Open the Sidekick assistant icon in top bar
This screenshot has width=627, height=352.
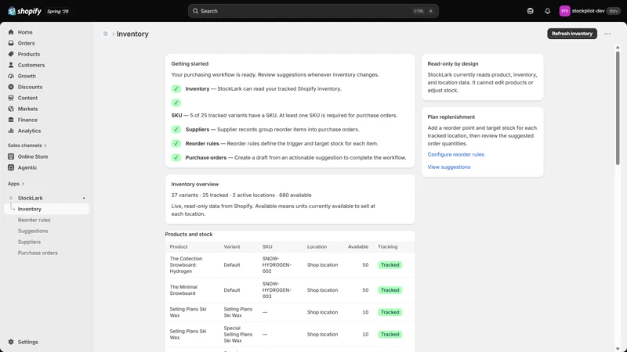(531, 11)
